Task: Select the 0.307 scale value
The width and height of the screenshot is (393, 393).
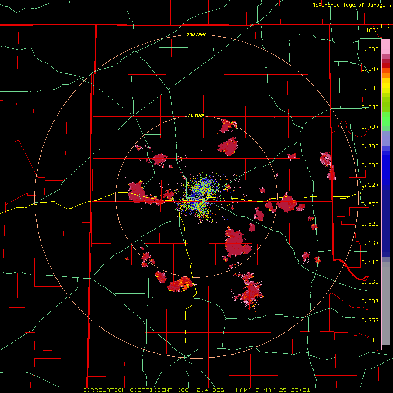Action: point(370,301)
